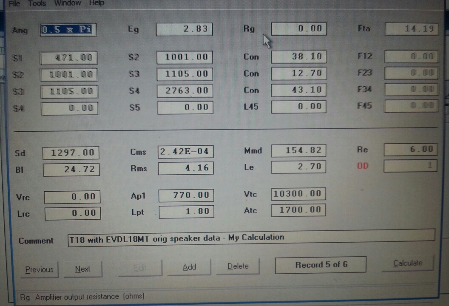Click the F12 field
Viewport: 449px width, 306px height.
coord(411,57)
